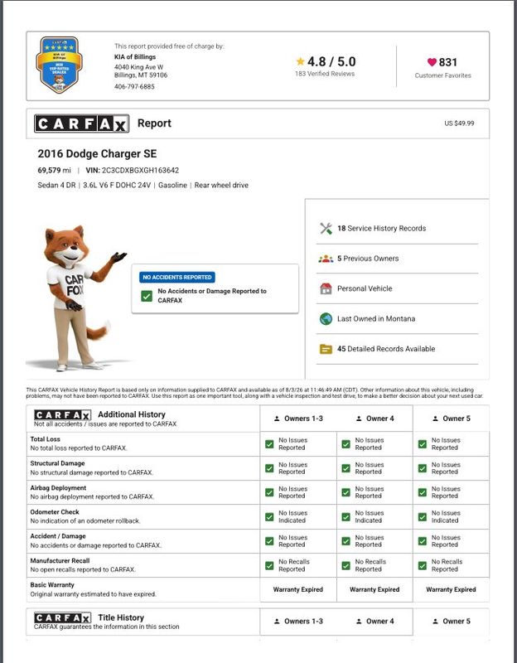This screenshot has height=663, width=517.
Task: Select Owner 4 tab in Title History
Action: coord(375,622)
